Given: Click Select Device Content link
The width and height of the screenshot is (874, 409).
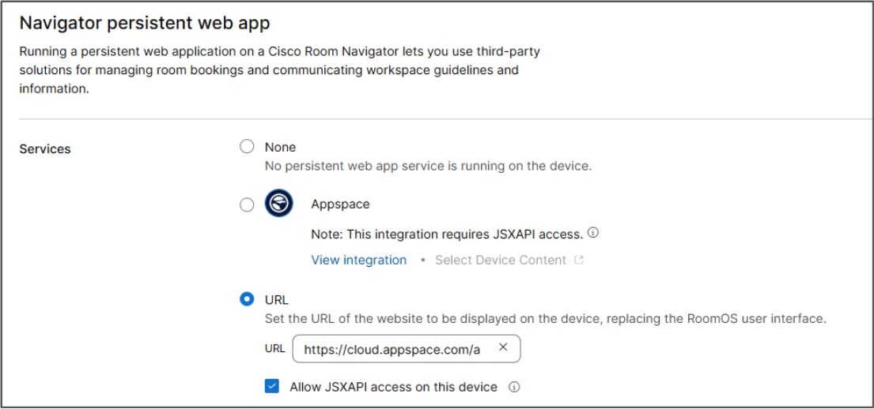Looking at the screenshot, I should tap(501, 260).
